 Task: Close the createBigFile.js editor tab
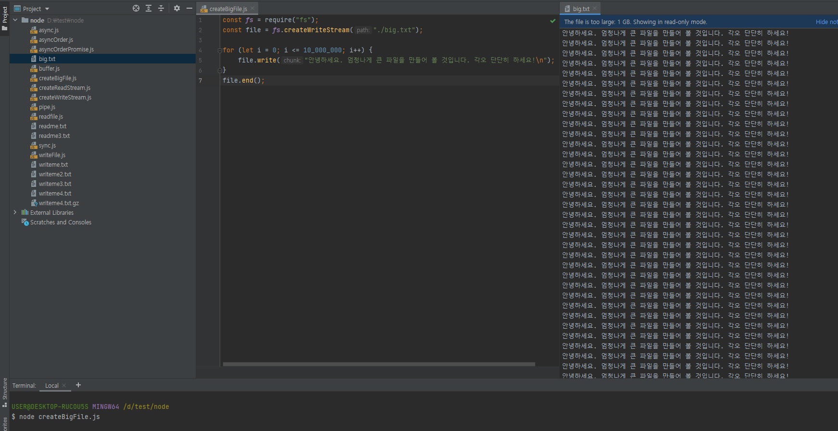(x=252, y=9)
